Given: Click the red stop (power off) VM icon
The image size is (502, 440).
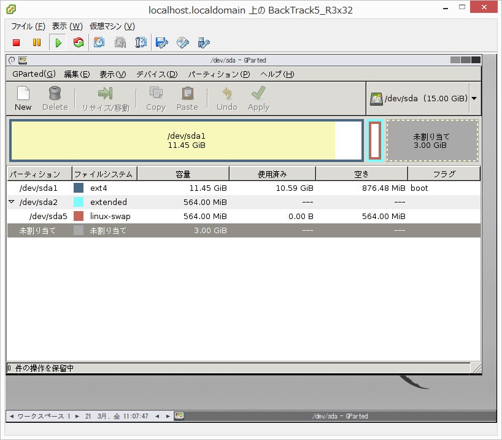Looking at the screenshot, I should (x=17, y=42).
